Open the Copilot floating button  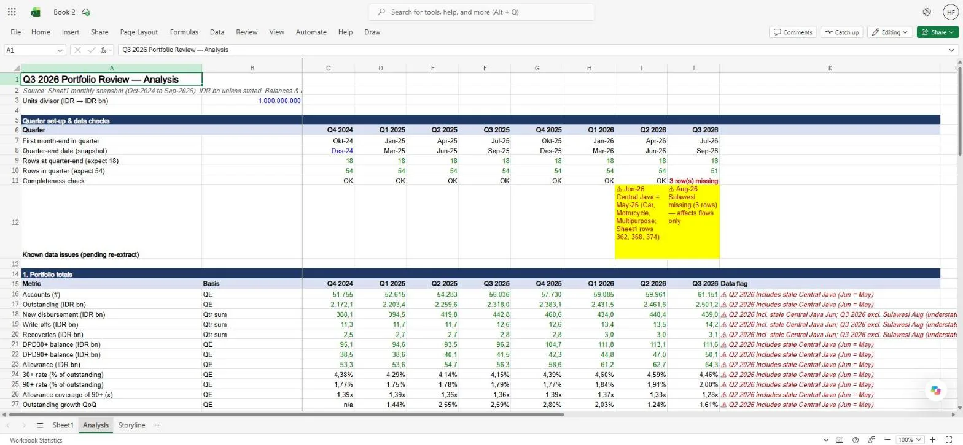(x=935, y=390)
